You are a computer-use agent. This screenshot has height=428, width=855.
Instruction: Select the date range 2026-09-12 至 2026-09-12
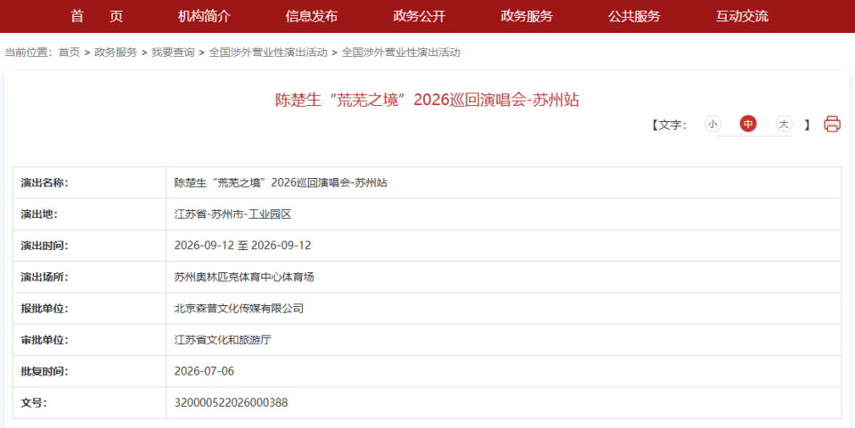pos(242,246)
